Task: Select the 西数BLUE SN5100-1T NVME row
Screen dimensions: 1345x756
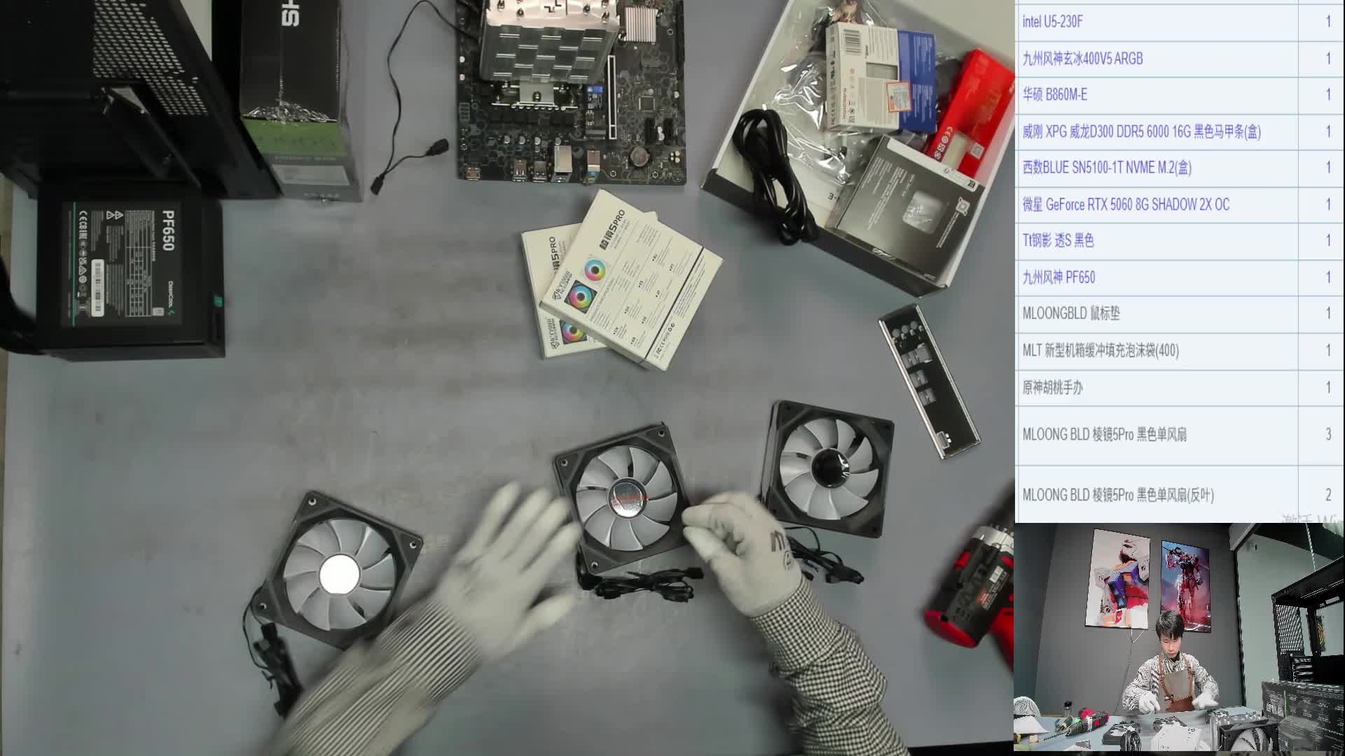Action: (x=1106, y=168)
